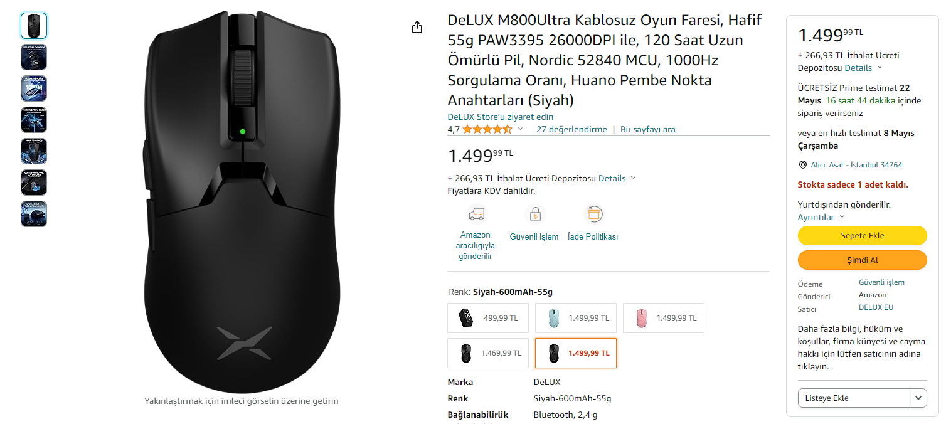Image resolution: width=946 pixels, height=424 pixels.
Task: Click the location pin delivery address icon
Action: [802, 165]
